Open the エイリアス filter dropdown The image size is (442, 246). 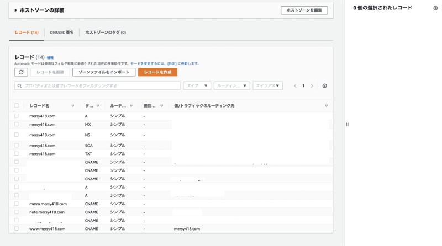[268, 86]
